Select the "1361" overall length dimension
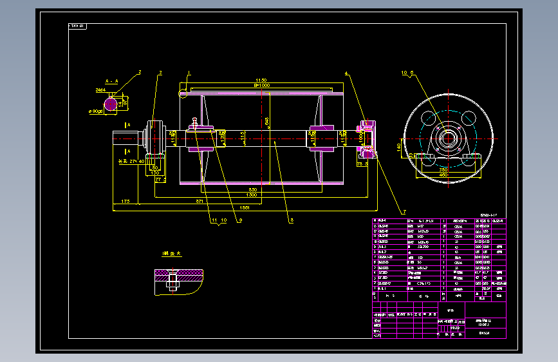 tap(245, 207)
